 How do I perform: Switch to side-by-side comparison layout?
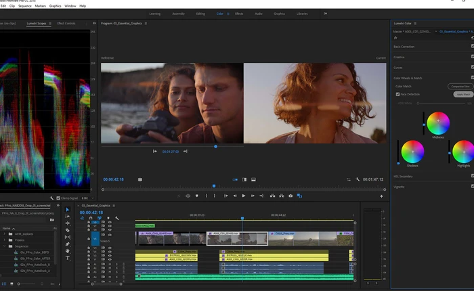tap(235, 179)
